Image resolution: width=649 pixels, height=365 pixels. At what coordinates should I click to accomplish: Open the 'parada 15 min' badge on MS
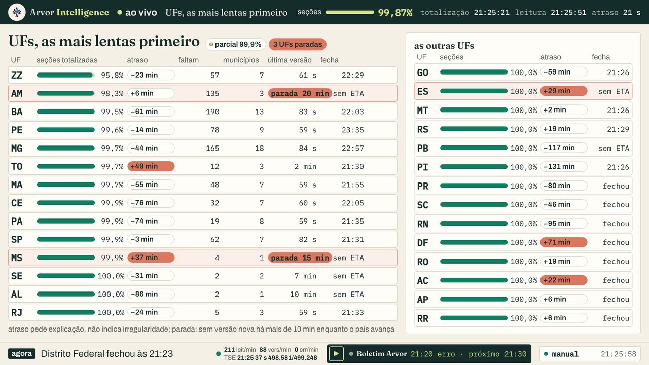tap(300, 258)
